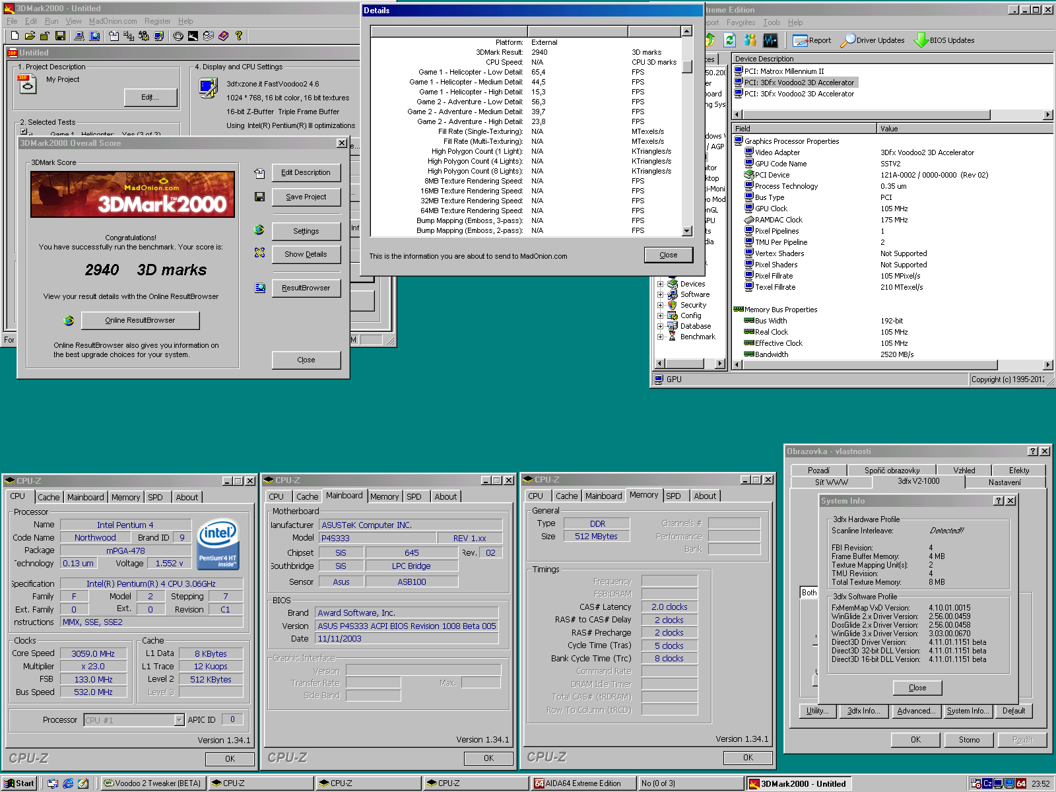Click the icon next to Edit Description button
Viewport: 1056px width, 792px height.
[x=259, y=174]
